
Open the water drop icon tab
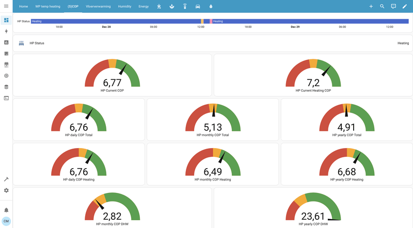click(x=211, y=7)
